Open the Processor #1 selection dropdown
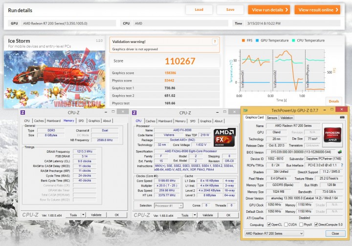Image resolution: width=352 pixels, height=246 pixels. [169, 205]
